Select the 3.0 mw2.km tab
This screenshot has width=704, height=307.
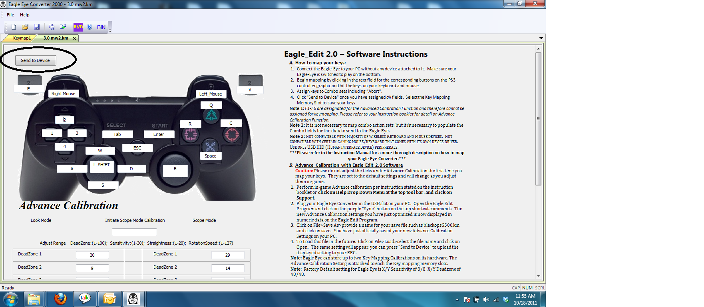pos(56,38)
